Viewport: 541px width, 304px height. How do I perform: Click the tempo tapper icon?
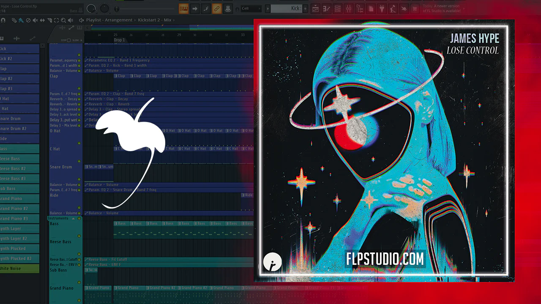393,8
